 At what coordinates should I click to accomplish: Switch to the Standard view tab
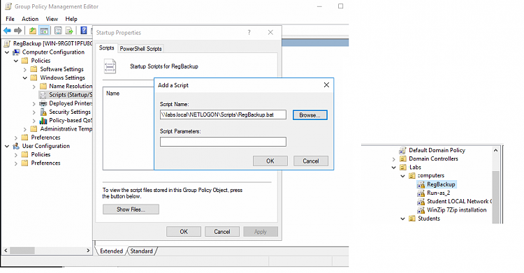[142, 251]
